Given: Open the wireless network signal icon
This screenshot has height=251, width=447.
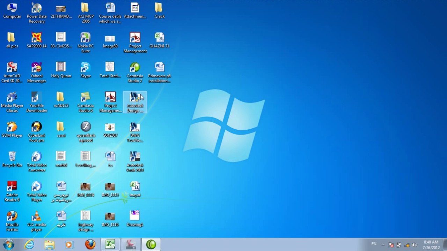Looking at the screenshot, I should pos(407,245).
